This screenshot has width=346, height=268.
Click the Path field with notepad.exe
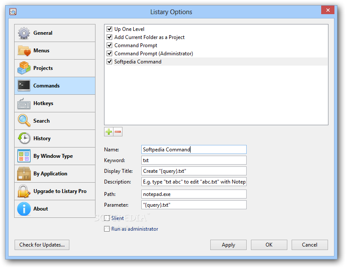(194, 194)
